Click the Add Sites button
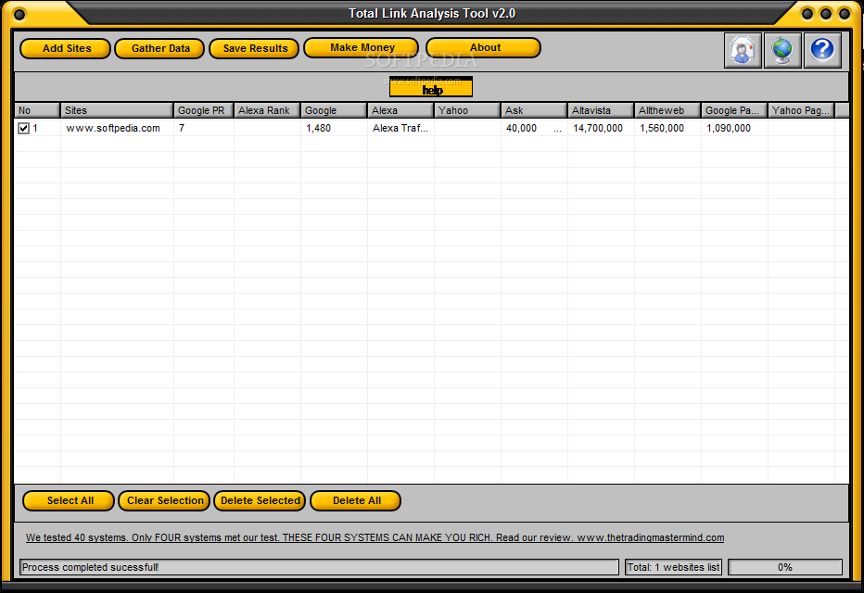This screenshot has height=593, width=864. (x=66, y=48)
